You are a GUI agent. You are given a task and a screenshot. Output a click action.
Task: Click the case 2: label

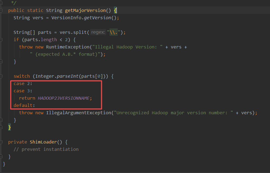tap(23, 84)
